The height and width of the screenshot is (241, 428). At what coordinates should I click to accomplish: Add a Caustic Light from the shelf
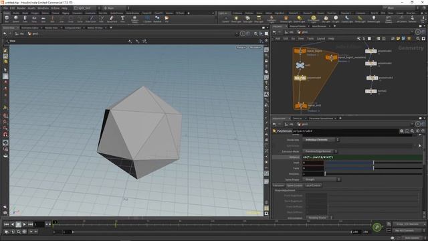coord(347,19)
